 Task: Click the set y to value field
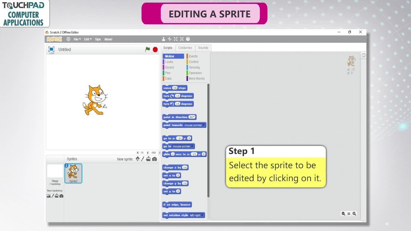[178, 191]
